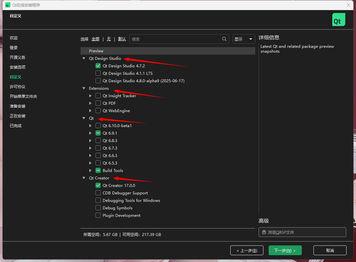Image resolution: width=356 pixels, height=262 pixels.
Task: Expand the Qt 6.9.1 node
Action: 90,133
